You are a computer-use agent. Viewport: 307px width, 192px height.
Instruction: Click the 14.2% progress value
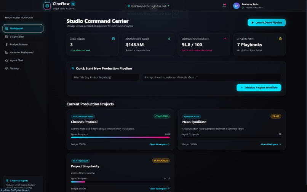[167, 179]
